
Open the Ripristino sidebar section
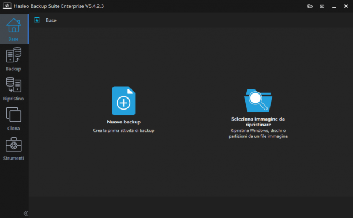(x=14, y=89)
